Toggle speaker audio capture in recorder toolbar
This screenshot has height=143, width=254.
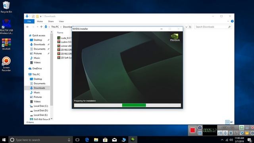tap(220, 133)
